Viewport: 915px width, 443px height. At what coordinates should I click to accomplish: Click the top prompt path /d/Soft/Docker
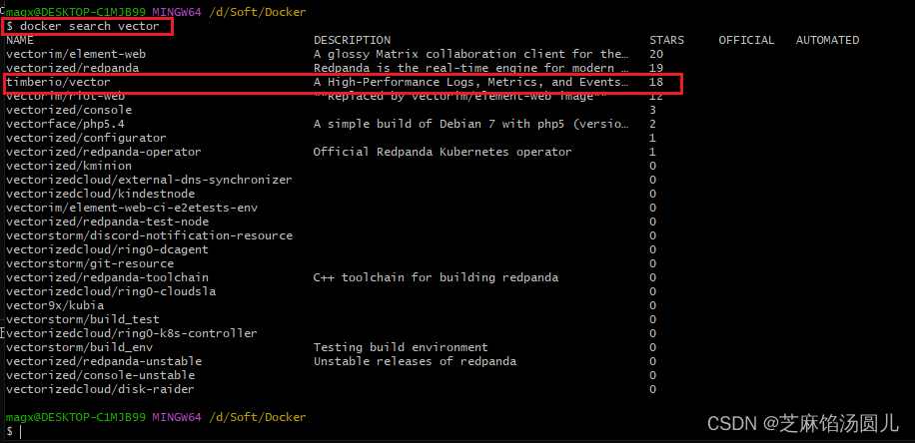pos(258,12)
